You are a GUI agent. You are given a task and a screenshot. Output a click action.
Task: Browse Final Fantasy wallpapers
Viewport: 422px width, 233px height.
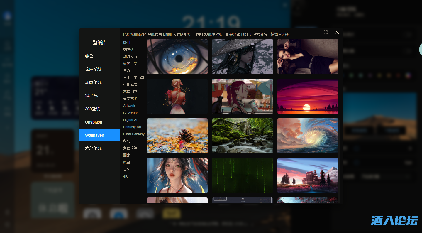tap(134, 134)
